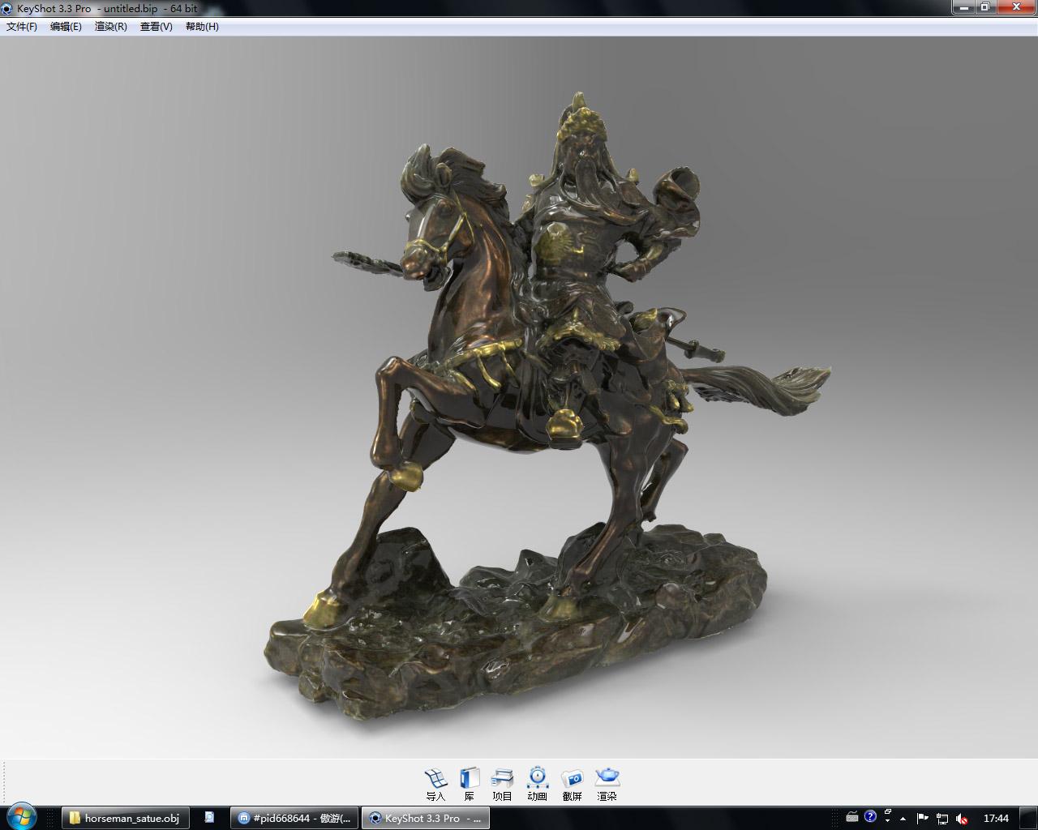1038x830 pixels.
Task: Open the 查看(V) menu
Action: pos(157,27)
